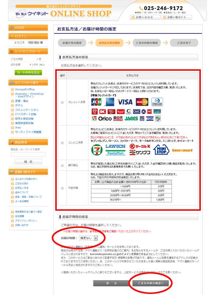Focus the product keyword search field
This screenshot has height=295, width=214.
click(28, 154)
